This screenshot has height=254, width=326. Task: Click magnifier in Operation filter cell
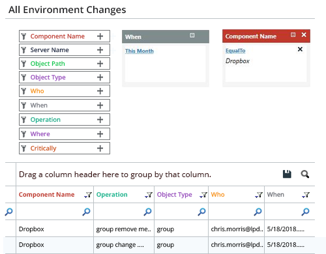coord(147,212)
